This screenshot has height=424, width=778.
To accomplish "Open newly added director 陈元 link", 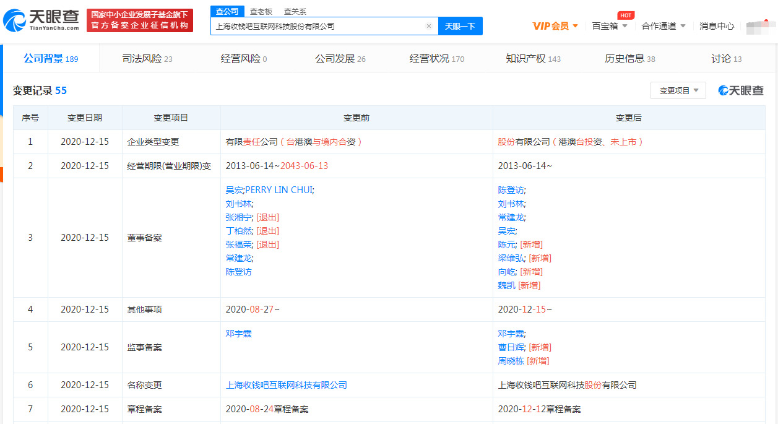I will [x=507, y=244].
